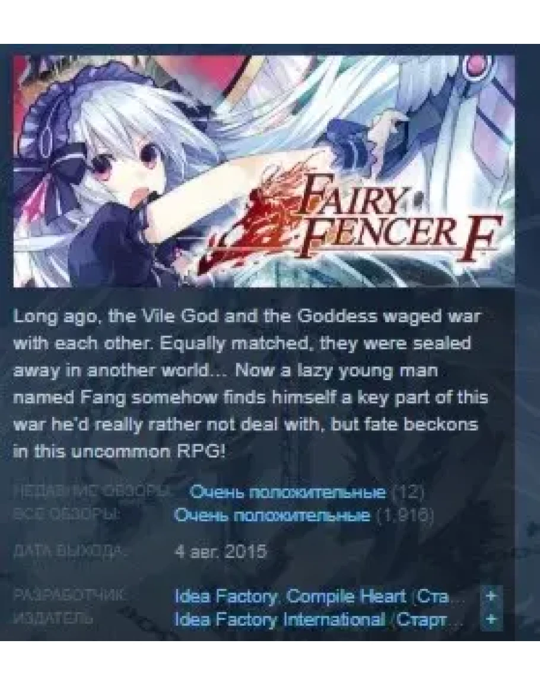Image resolution: width=540 pixels, height=685 pixels.
Task: Click the 'Издатель' label
Action: [x=53, y=618]
